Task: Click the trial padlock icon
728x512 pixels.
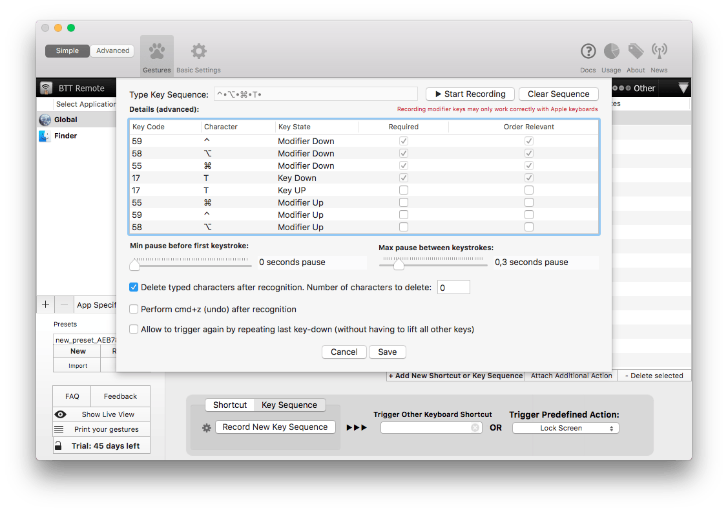Action: 58,445
